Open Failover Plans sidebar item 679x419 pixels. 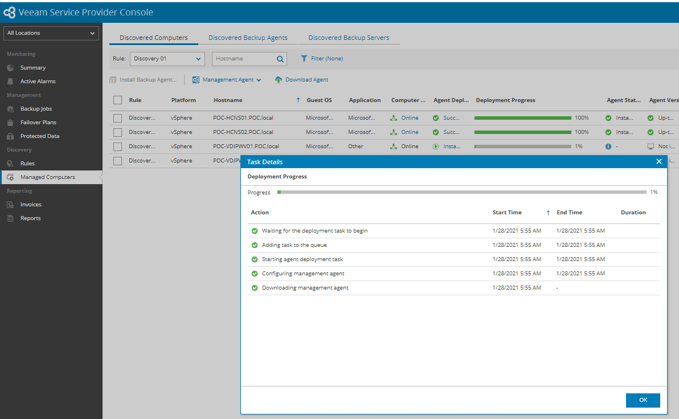click(38, 122)
